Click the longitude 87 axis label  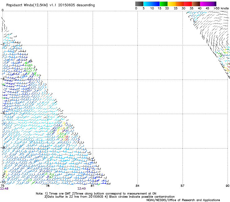click(182, 186)
